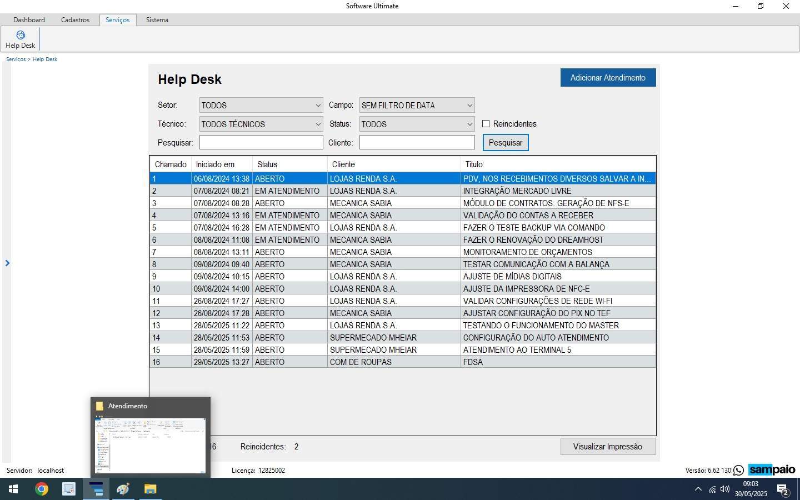The height and width of the screenshot is (500, 800).
Task: Select the TESTAR COMUNICAÇÃO COM A BALANÇA row
Action: point(403,264)
